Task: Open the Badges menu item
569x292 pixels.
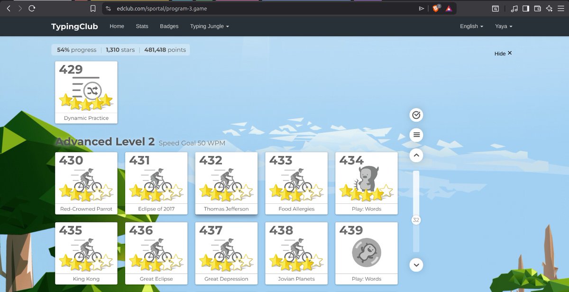Action: [169, 27]
